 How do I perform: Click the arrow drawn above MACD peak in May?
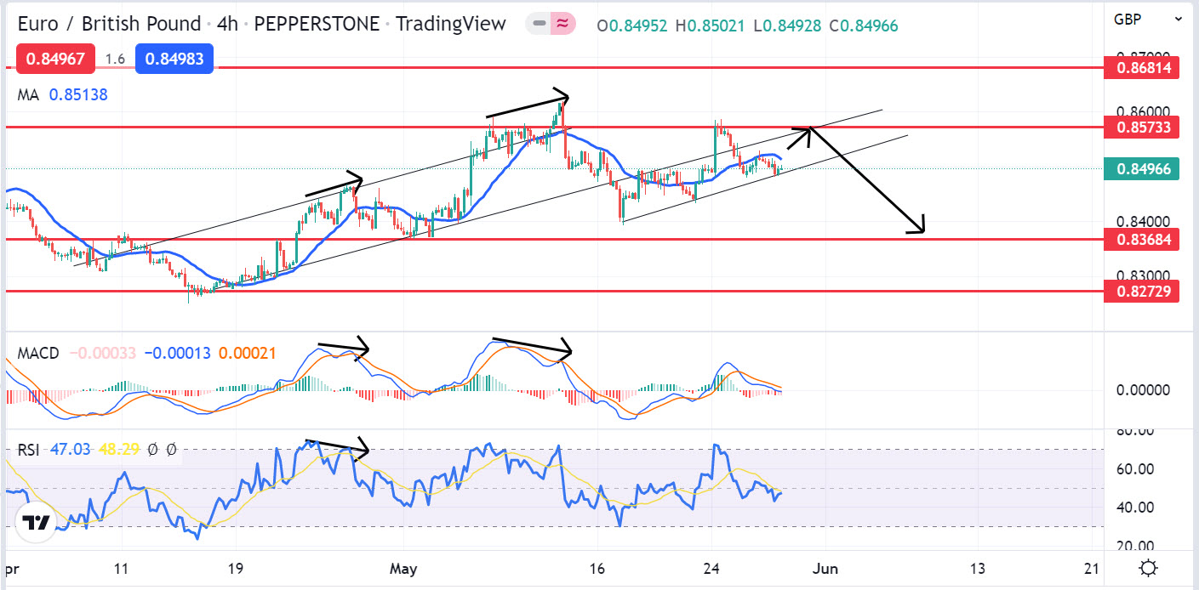point(532,346)
